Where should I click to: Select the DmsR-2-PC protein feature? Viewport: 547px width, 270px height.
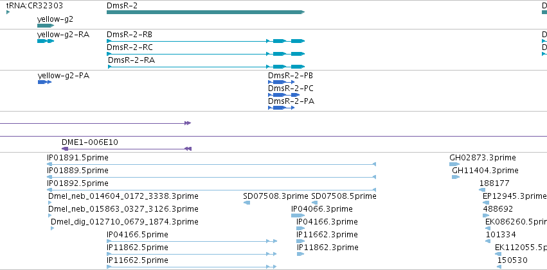pyautogui.click(x=283, y=95)
